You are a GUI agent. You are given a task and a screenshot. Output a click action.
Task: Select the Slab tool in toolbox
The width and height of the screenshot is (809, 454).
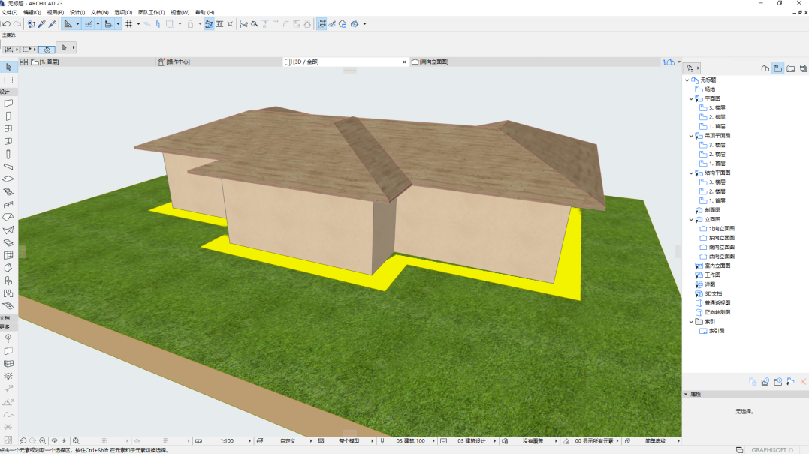point(8,179)
